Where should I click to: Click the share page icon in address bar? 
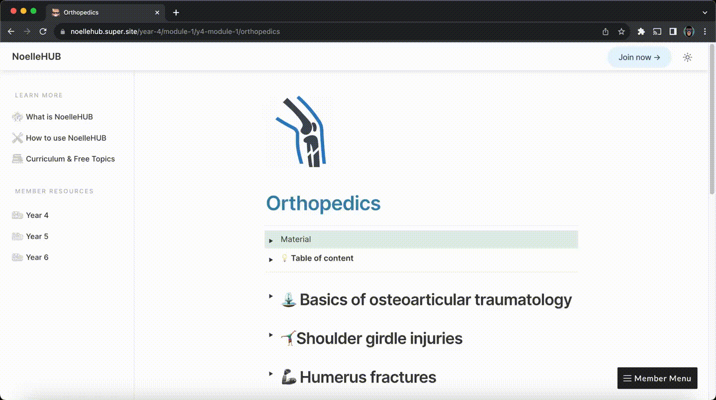coord(605,31)
